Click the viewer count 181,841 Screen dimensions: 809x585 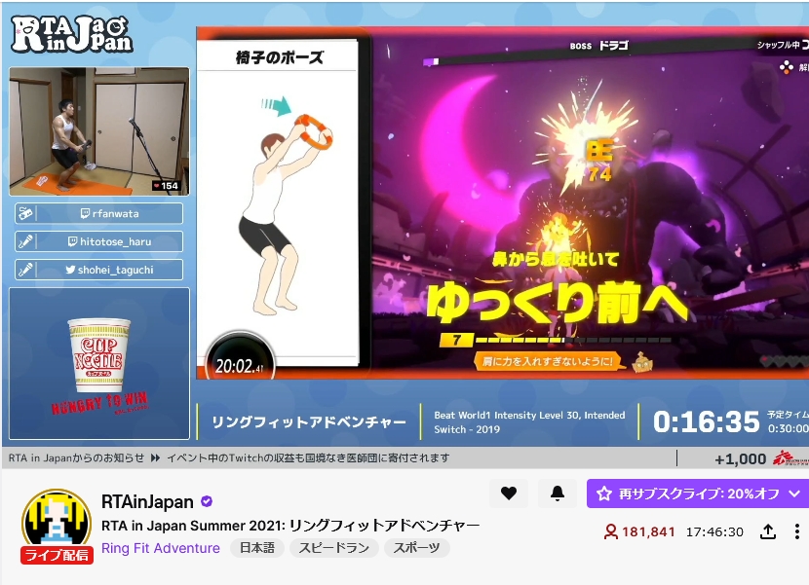(639, 531)
